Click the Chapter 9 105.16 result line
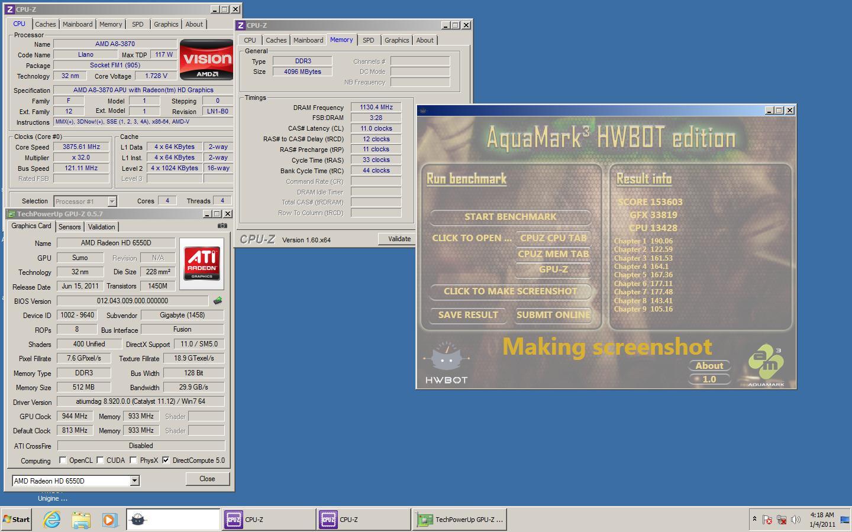 643,309
